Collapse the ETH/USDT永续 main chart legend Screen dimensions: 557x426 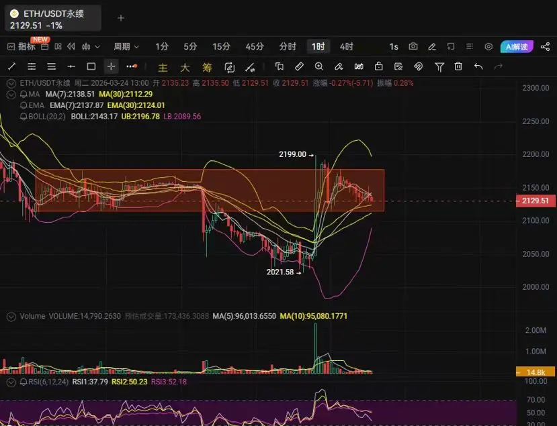click(11, 83)
